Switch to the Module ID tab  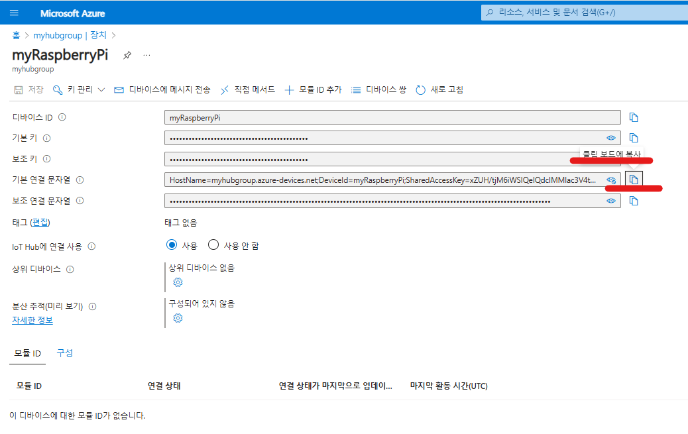click(x=28, y=353)
